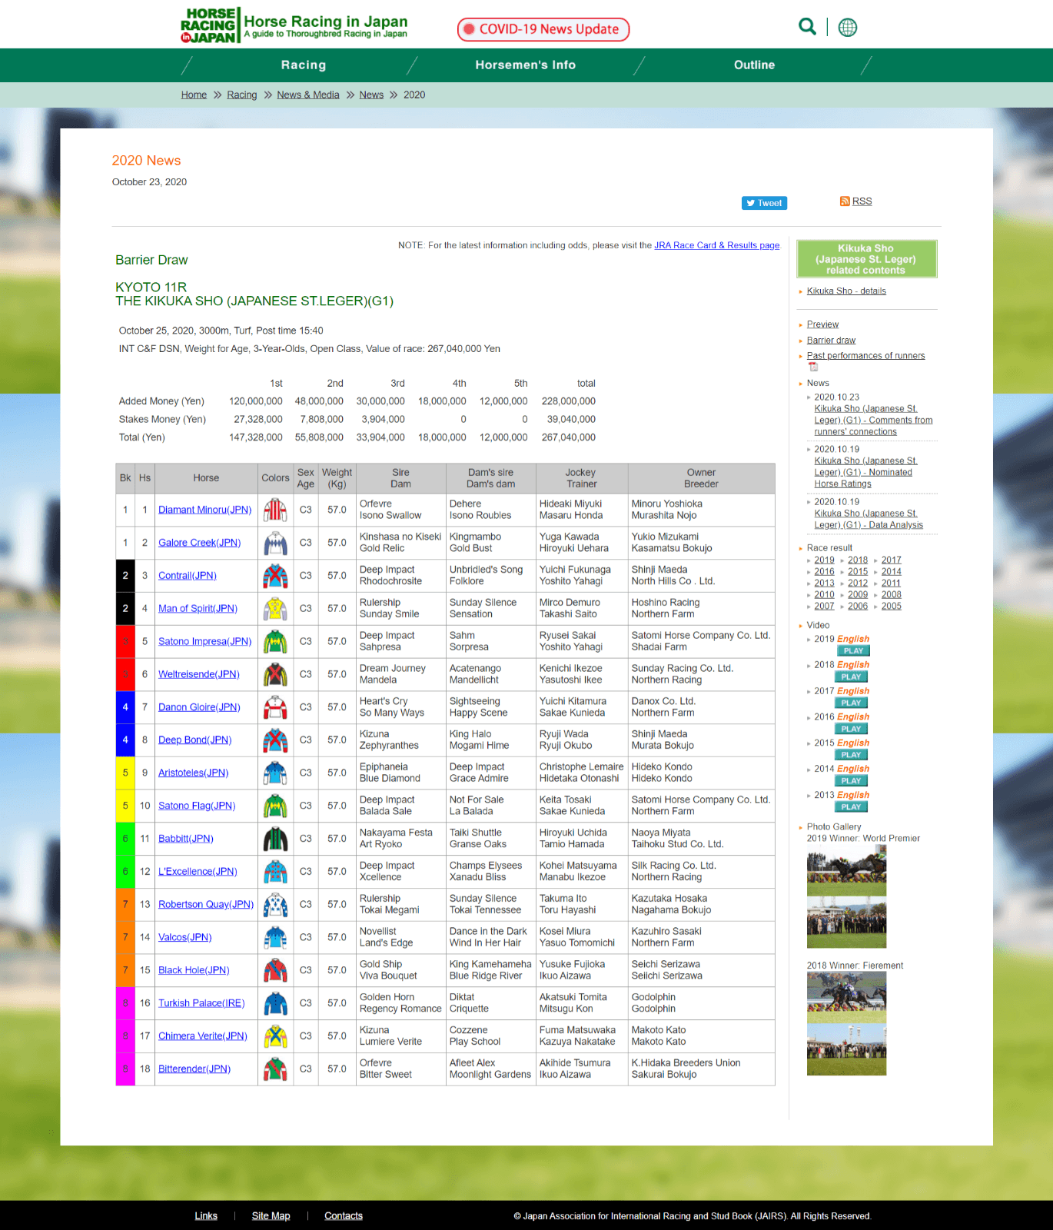Open Links in the footer
The image size is (1053, 1230).
point(206,1216)
